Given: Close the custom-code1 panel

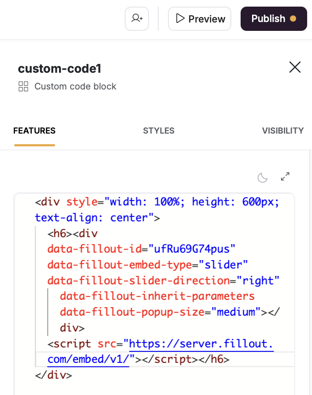Looking at the screenshot, I should click(295, 67).
